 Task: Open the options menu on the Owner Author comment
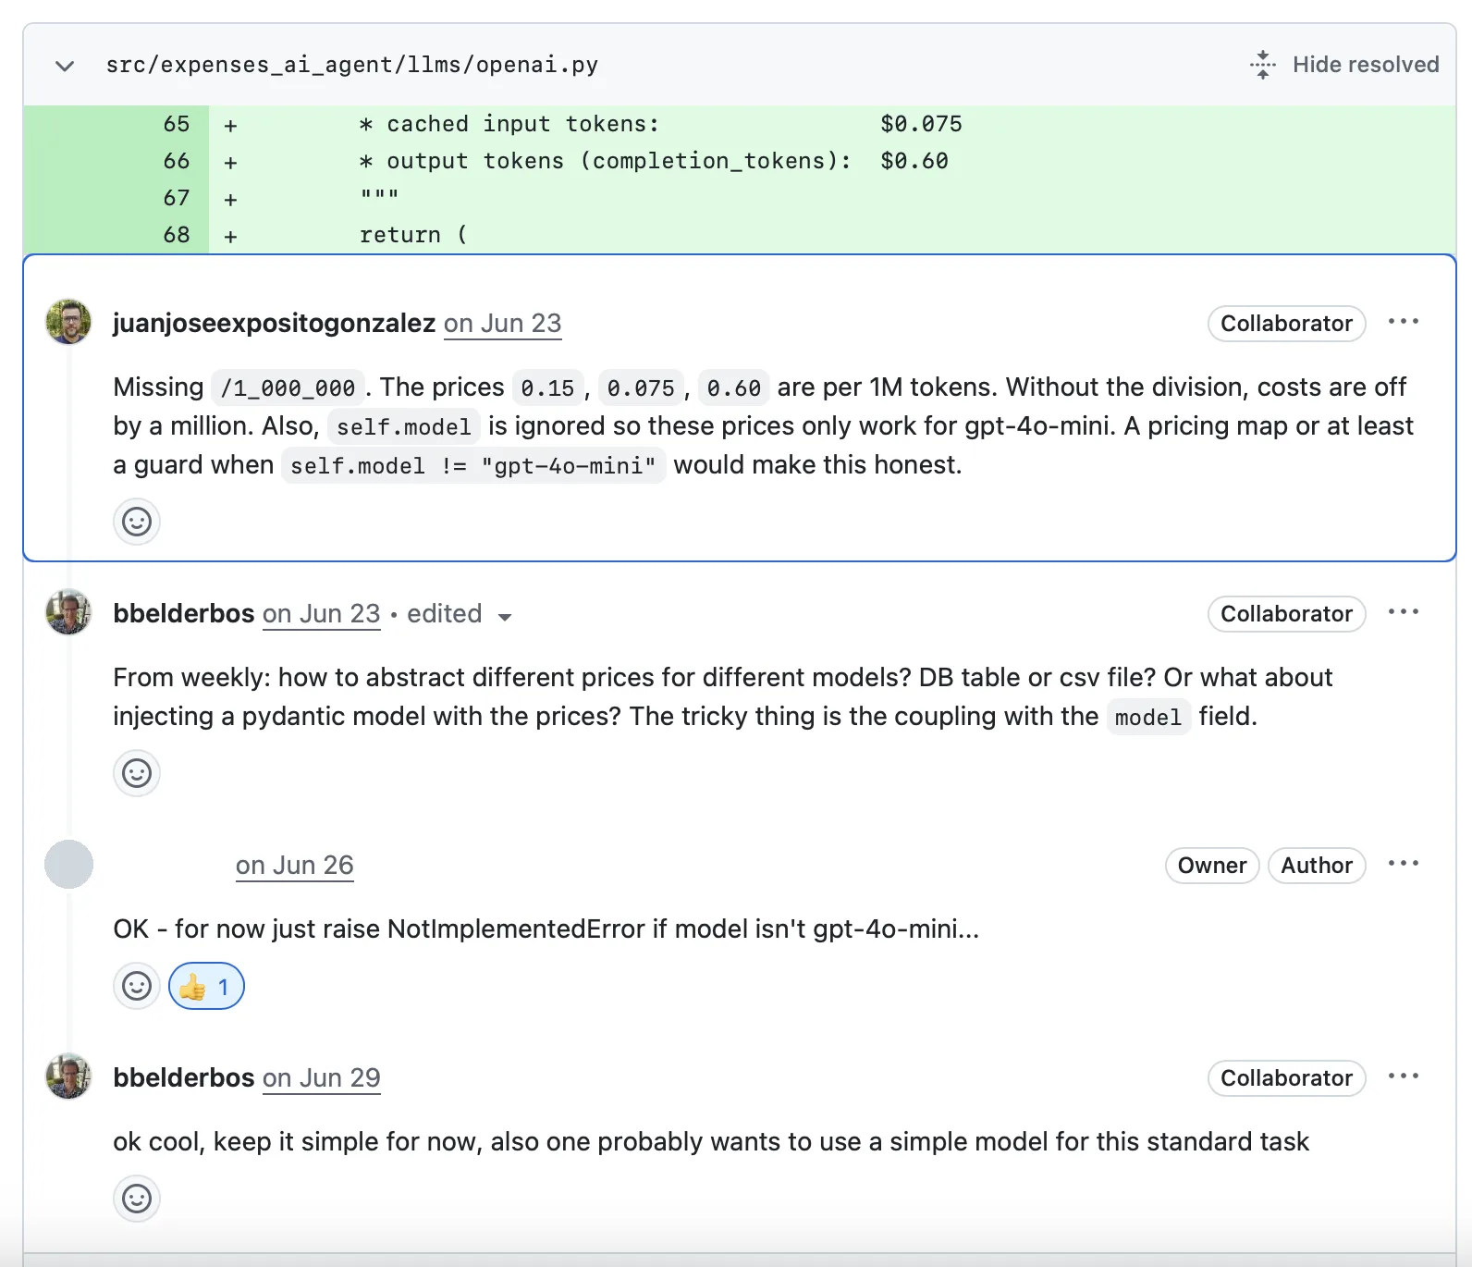(1404, 864)
